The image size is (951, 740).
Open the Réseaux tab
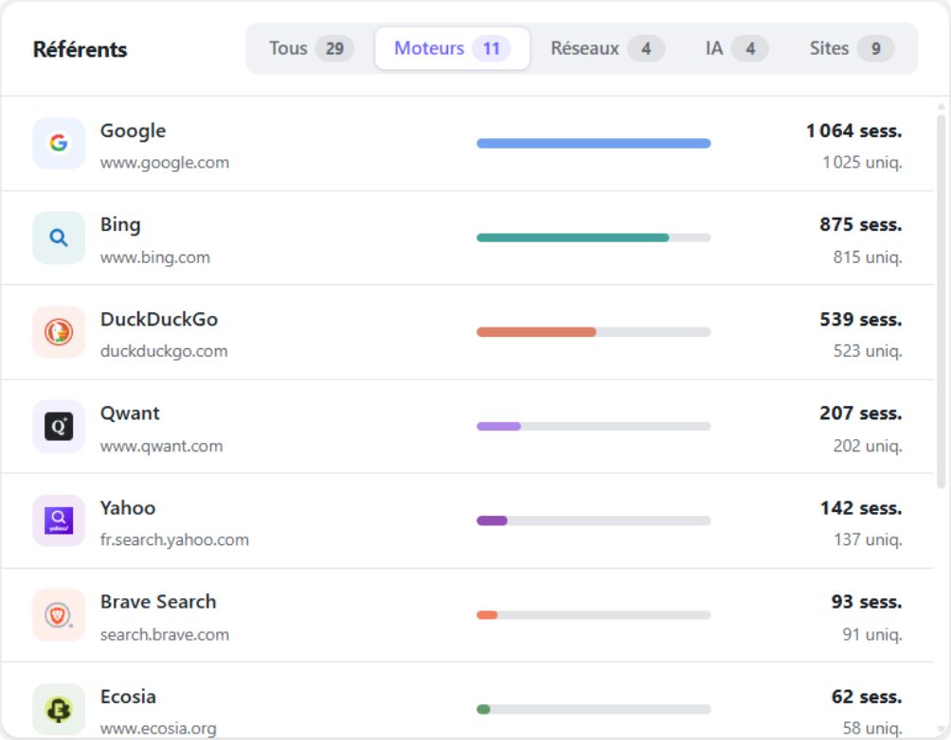pyautogui.click(x=607, y=48)
